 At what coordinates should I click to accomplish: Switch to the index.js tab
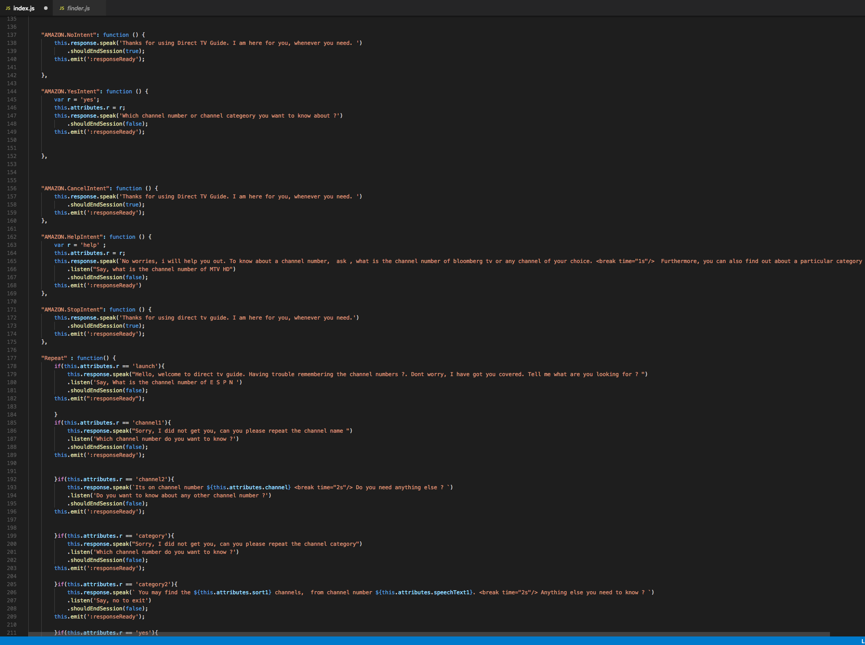(24, 8)
